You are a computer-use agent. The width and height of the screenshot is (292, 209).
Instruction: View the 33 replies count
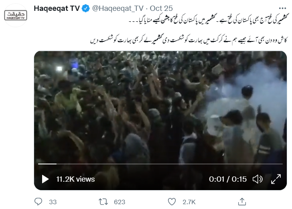[x=53, y=202]
